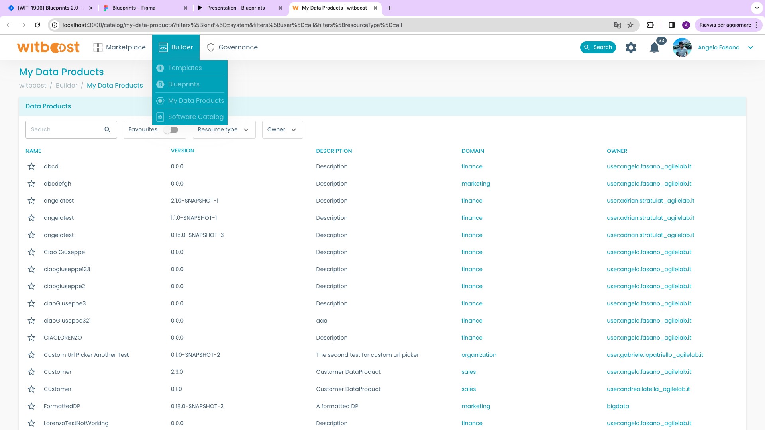This screenshot has height=430, width=765.
Task: Open the Governance navigation item
Action: click(x=233, y=47)
